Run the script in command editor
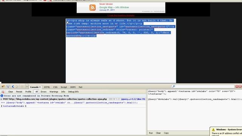This screenshot has width=242, height=136. coord(151,133)
